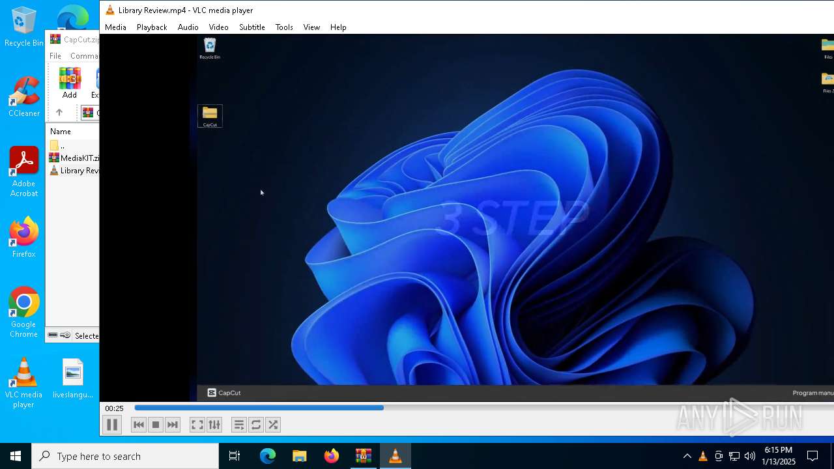834x469 pixels.
Task: Launch Microsoft Edge from the taskbar
Action: [268, 456]
